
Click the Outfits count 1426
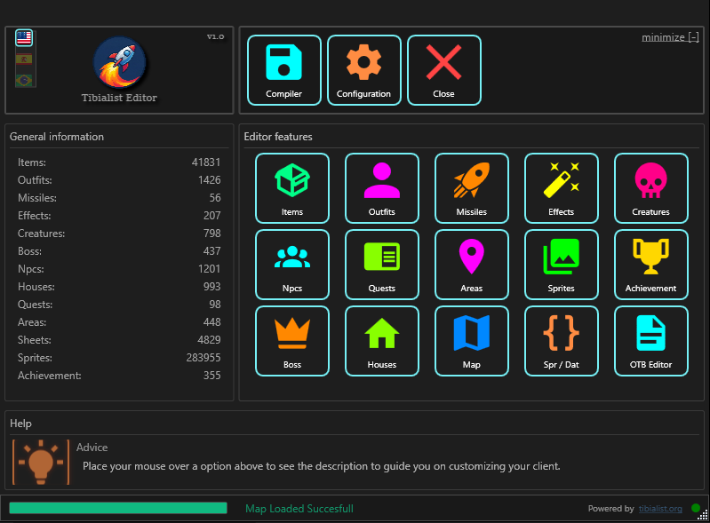pos(209,180)
